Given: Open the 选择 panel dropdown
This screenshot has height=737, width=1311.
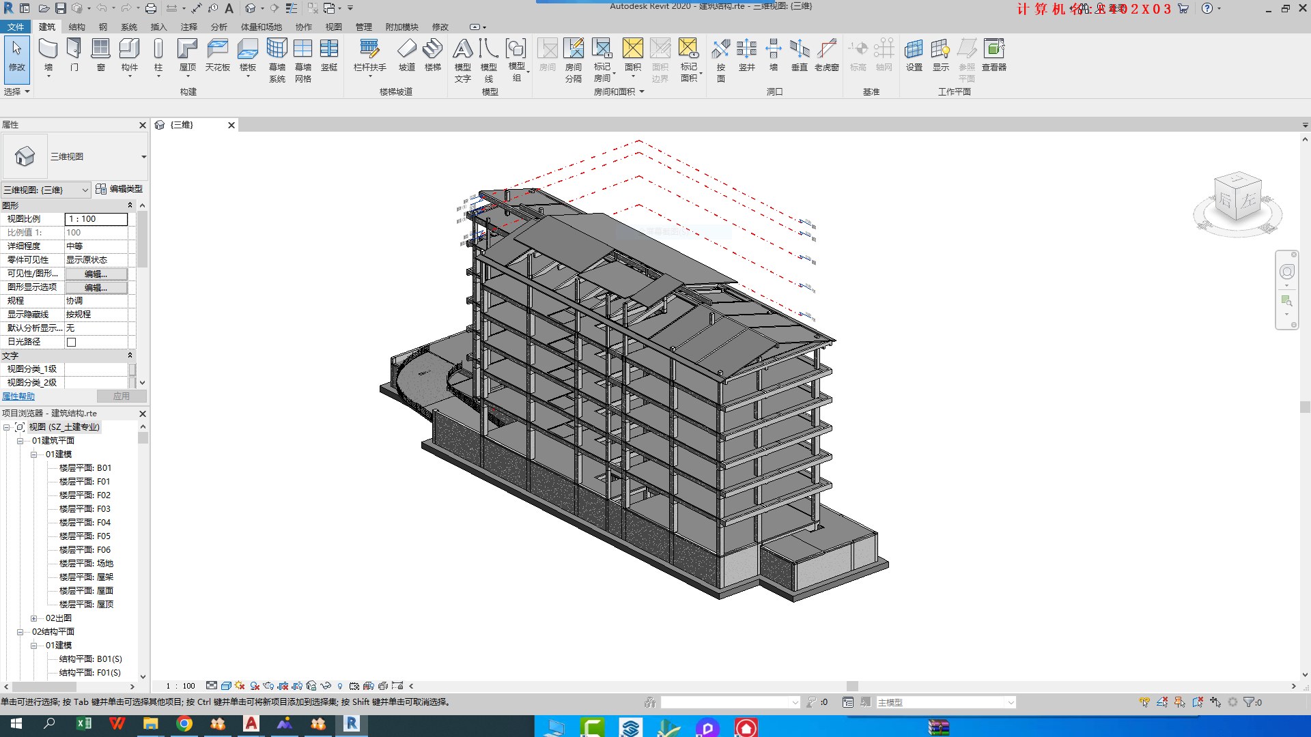Looking at the screenshot, I should coord(17,91).
